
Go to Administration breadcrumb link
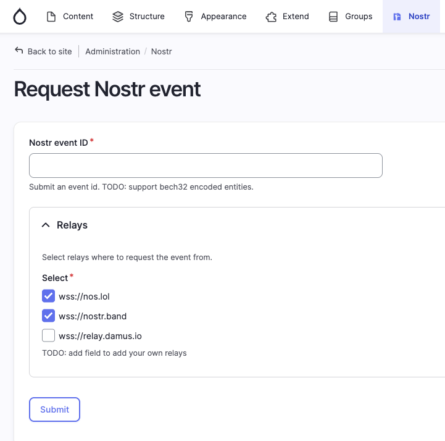[x=112, y=51]
